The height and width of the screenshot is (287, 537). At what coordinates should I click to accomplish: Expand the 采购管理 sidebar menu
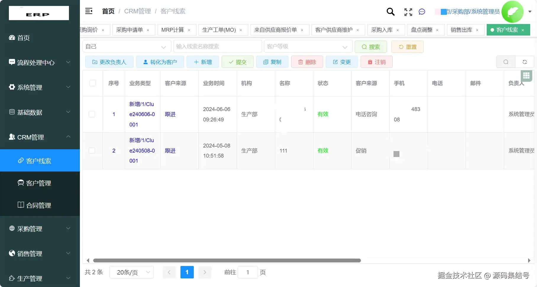point(40,229)
